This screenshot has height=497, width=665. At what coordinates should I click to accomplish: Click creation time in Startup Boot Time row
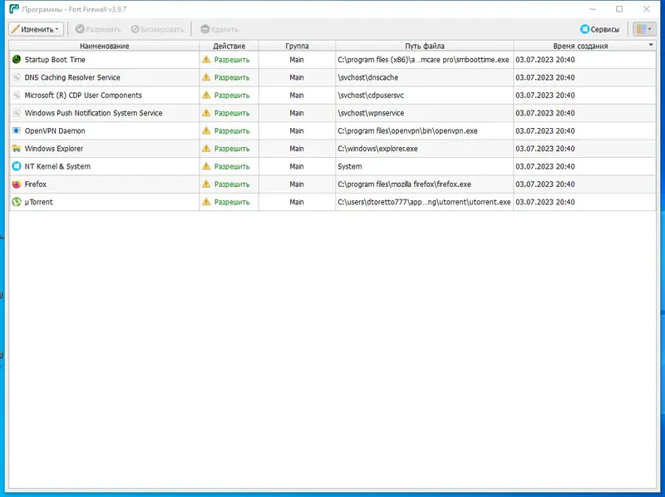click(545, 60)
